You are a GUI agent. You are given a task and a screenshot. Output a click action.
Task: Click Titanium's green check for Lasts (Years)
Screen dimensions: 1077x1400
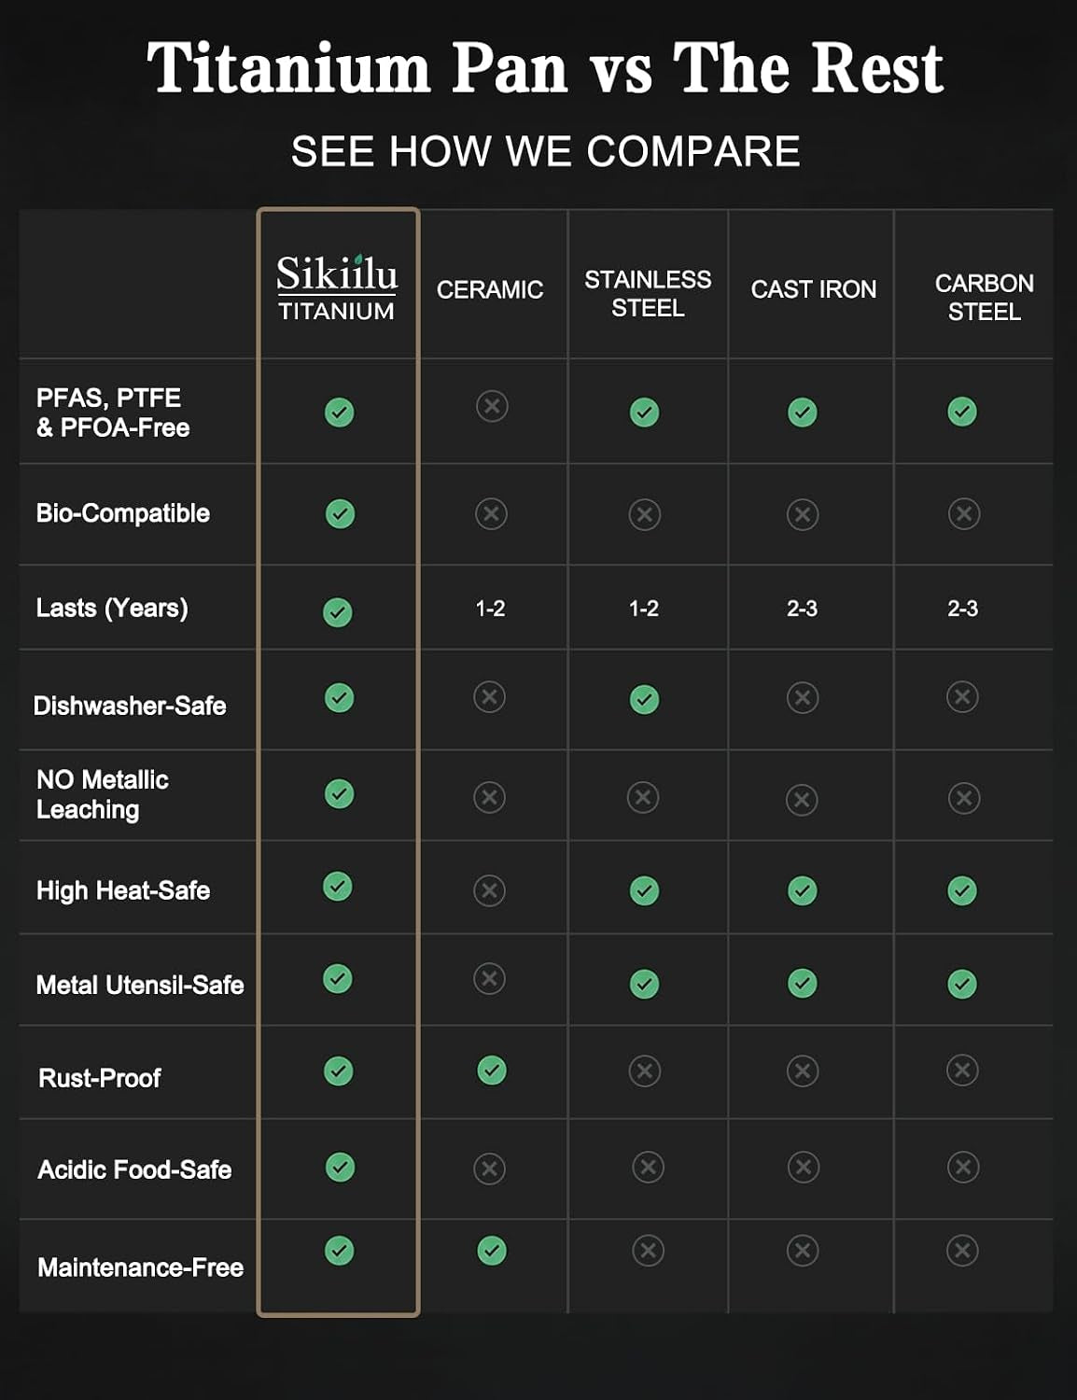(338, 612)
